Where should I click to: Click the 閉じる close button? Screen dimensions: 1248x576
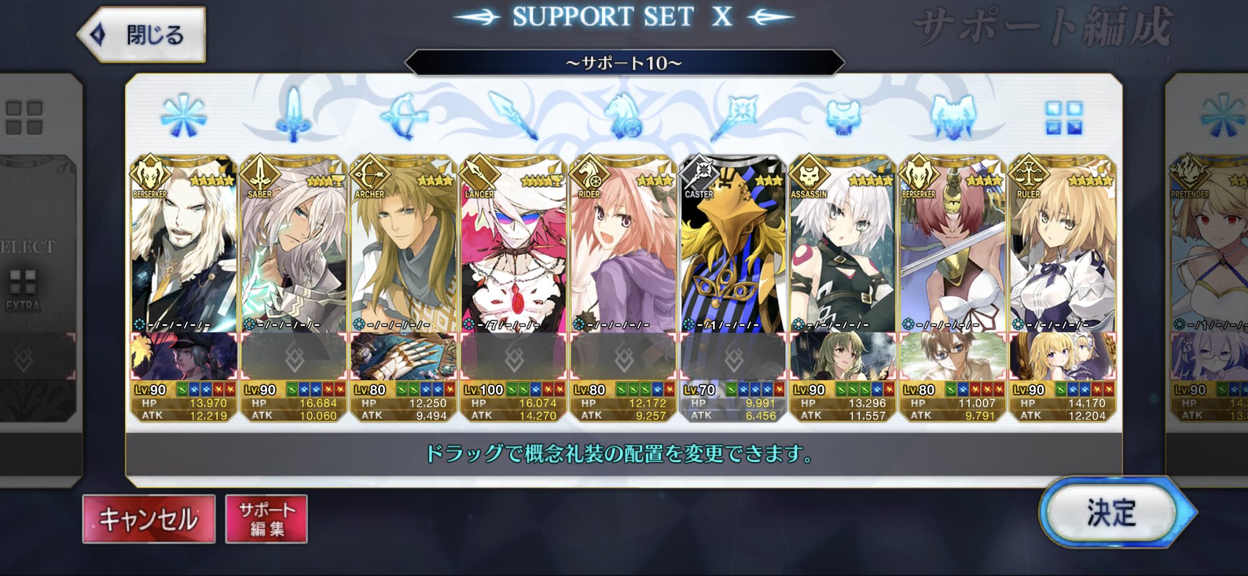(142, 34)
